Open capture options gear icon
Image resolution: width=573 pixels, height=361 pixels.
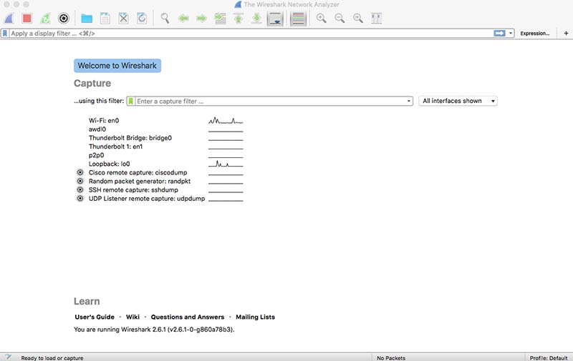(63, 18)
